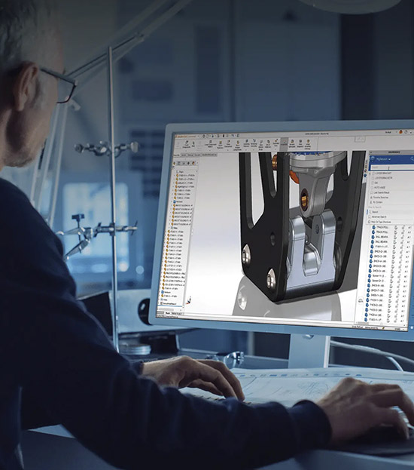
Task: Click the Smart Fasteners tool
Action: (x=221, y=145)
